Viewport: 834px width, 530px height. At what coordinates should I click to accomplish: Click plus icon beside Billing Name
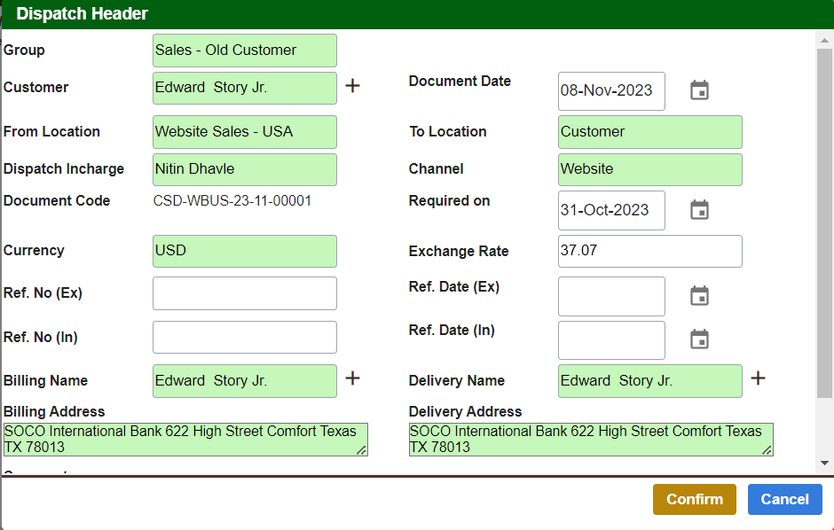(352, 378)
